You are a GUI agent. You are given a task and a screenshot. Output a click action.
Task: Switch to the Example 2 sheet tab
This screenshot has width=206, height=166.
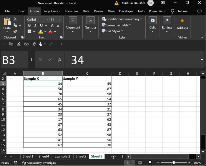(62, 157)
